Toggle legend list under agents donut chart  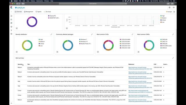point(17,28)
